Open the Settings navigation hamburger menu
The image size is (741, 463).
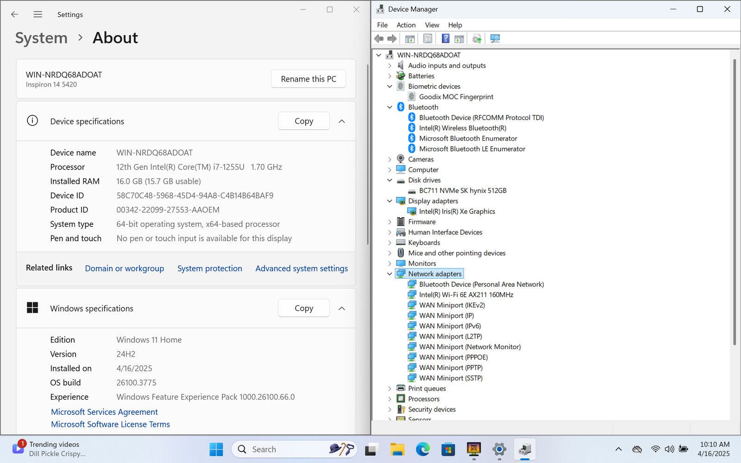click(38, 14)
